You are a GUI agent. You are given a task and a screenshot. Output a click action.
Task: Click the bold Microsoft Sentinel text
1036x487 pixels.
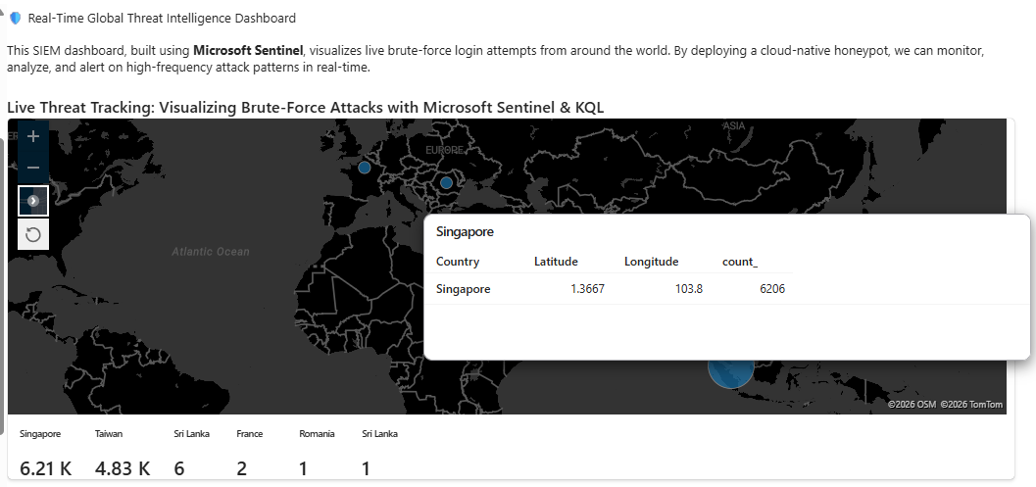coord(248,50)
